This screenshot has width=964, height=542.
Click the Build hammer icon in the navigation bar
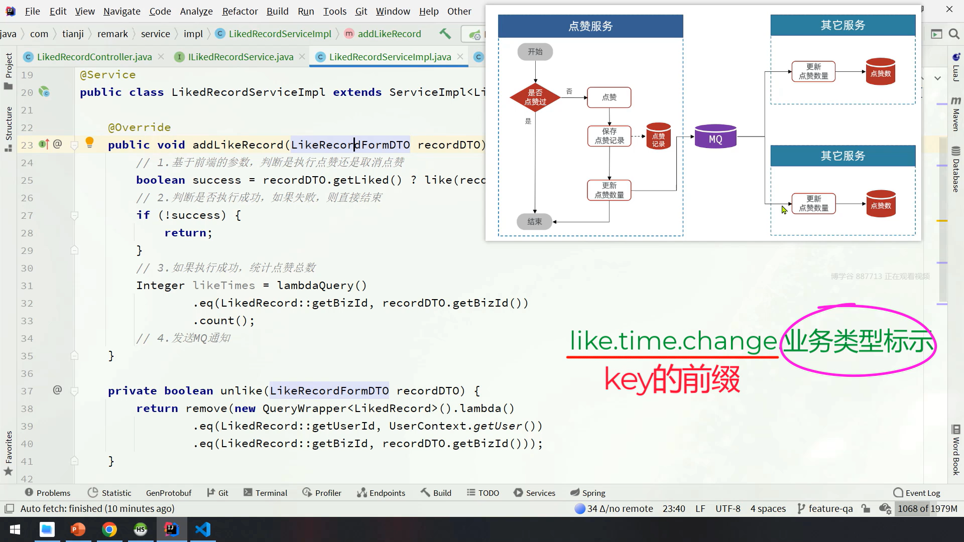(x=445, y=34)
